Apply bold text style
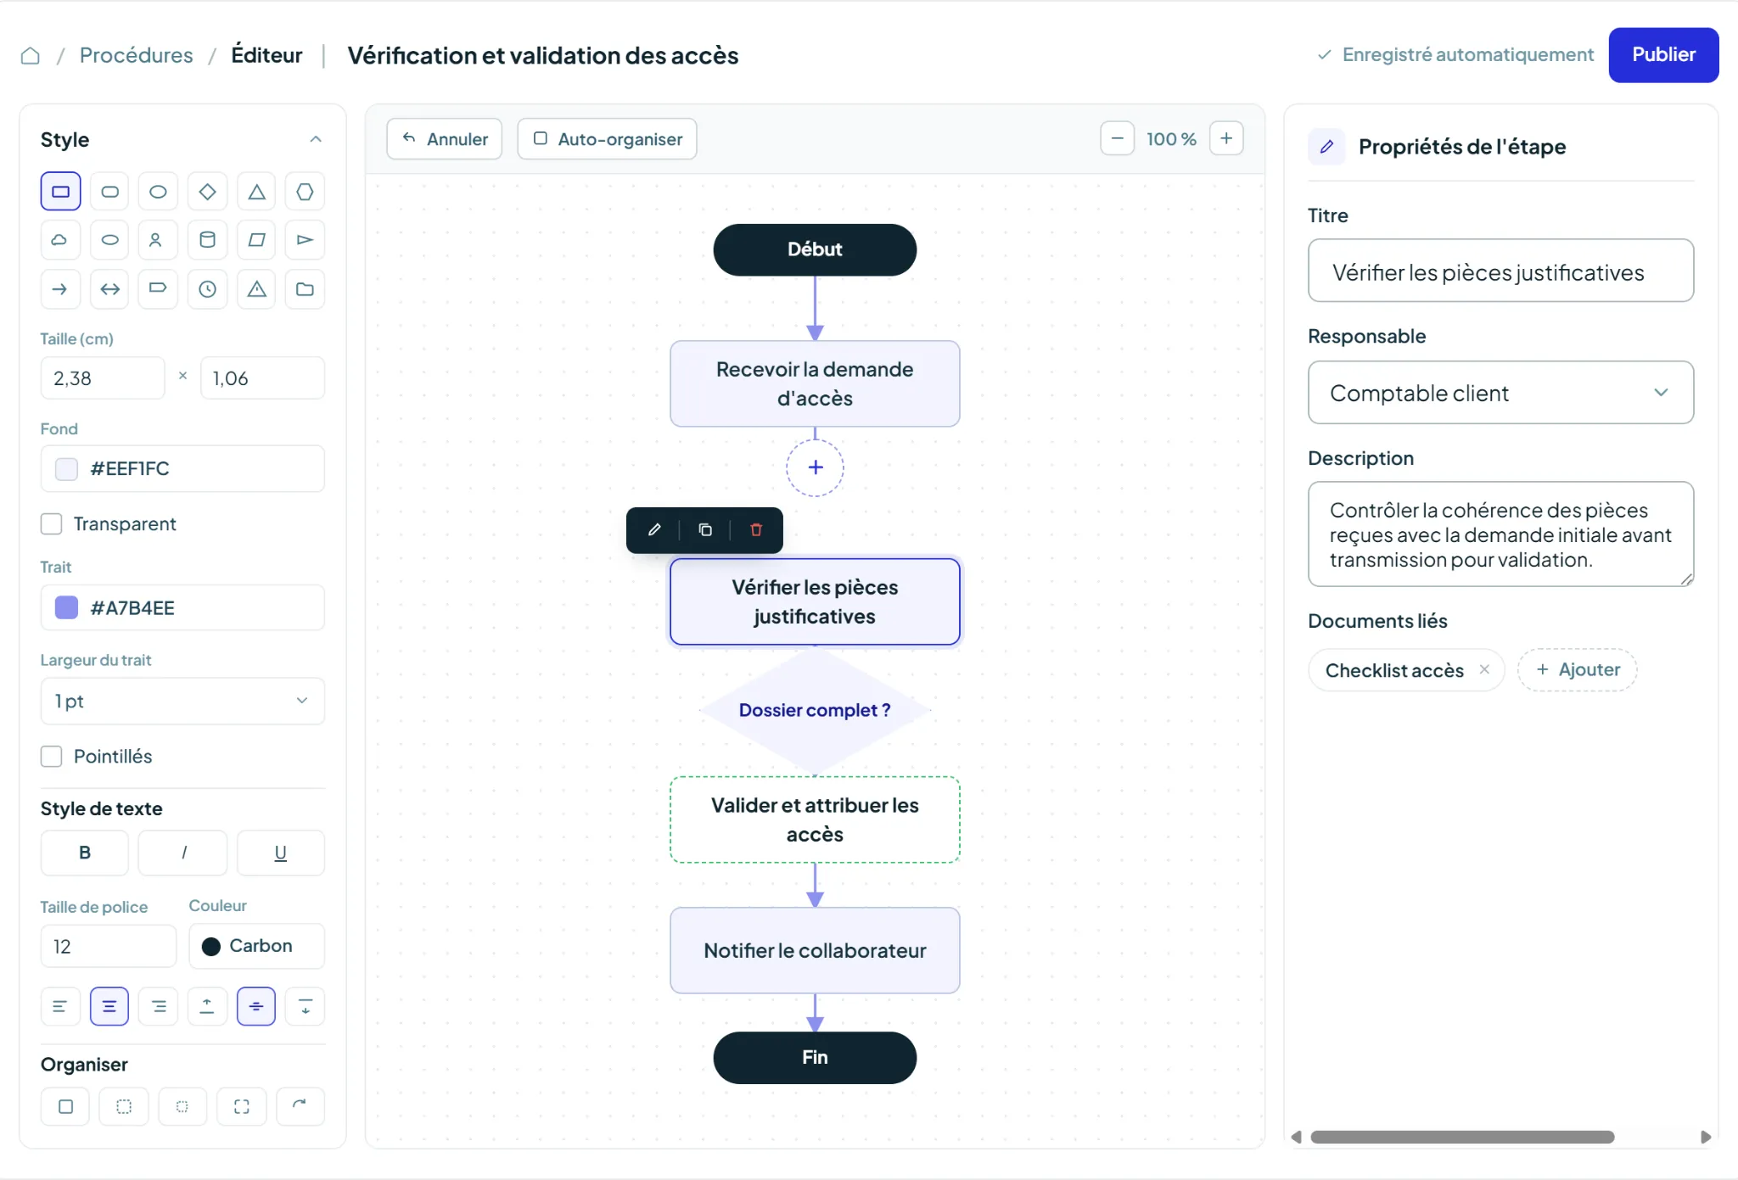Screen dimensions: 1738x1180 (85, 853)
